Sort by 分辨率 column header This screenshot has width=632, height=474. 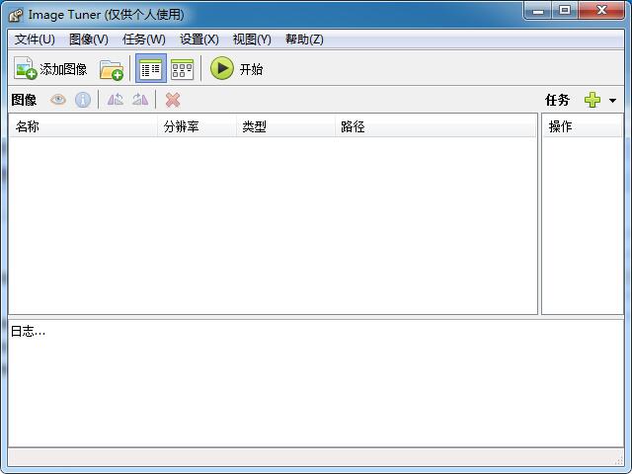[x=197, y=126]
